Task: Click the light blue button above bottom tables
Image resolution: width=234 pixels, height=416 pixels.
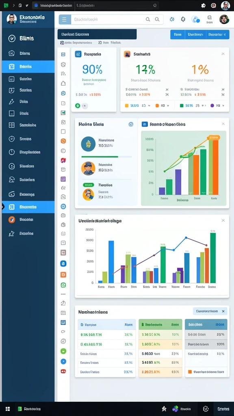Action: (210, 311)
